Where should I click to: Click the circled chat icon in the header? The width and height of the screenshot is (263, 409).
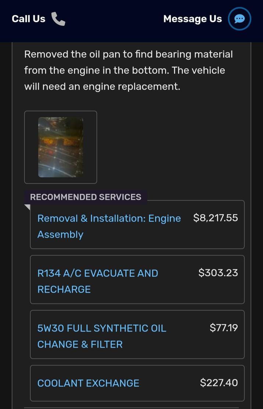(239, 19)
